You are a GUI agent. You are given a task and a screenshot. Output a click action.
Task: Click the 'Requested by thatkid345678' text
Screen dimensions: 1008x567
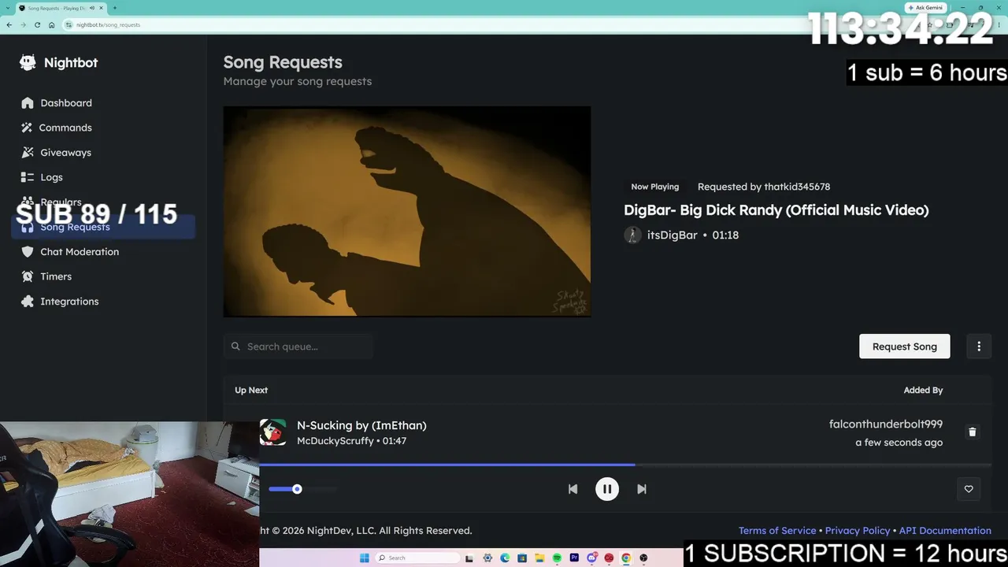click(764, 187)
